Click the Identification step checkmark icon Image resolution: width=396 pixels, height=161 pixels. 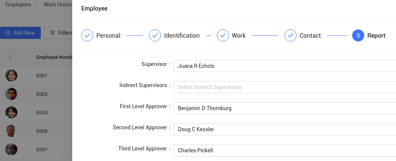155,35
